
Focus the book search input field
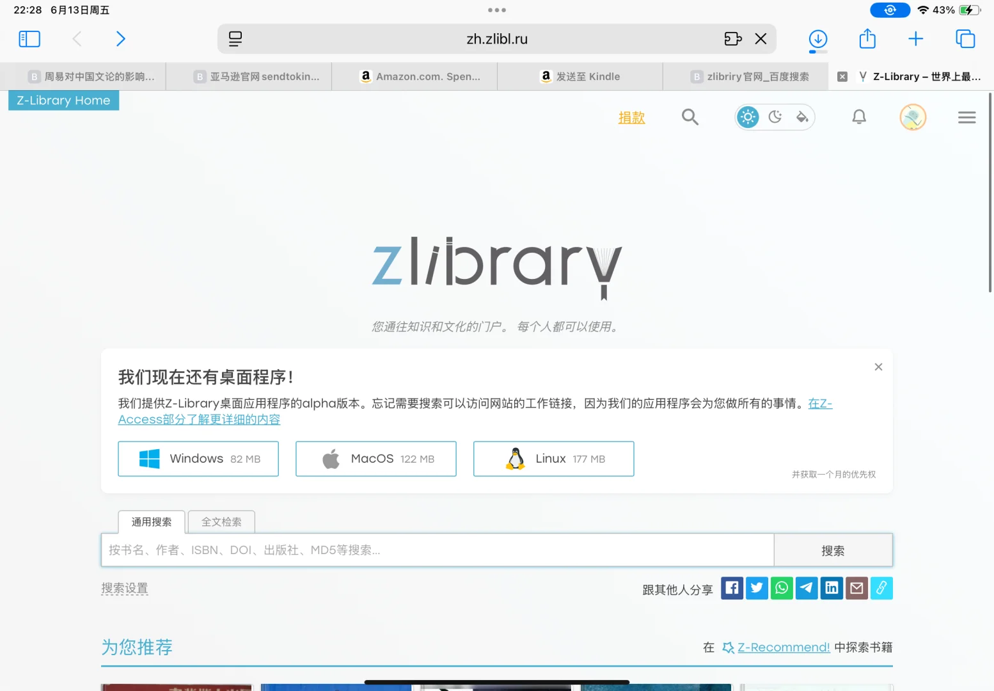(438, 550)
